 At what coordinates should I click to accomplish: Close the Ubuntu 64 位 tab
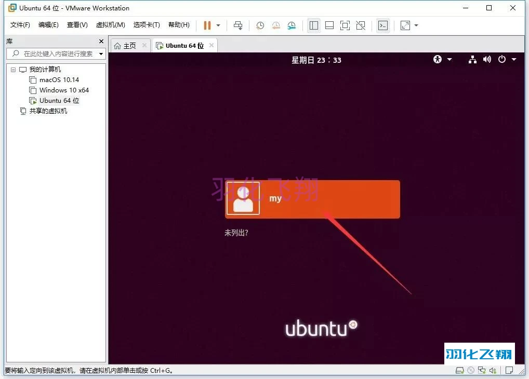[x=211, y=45]
